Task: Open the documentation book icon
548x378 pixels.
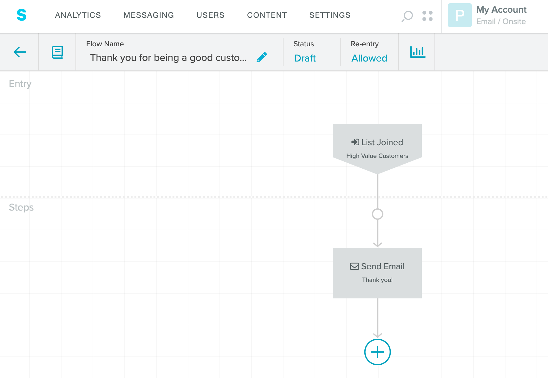Action: point(57,52)
